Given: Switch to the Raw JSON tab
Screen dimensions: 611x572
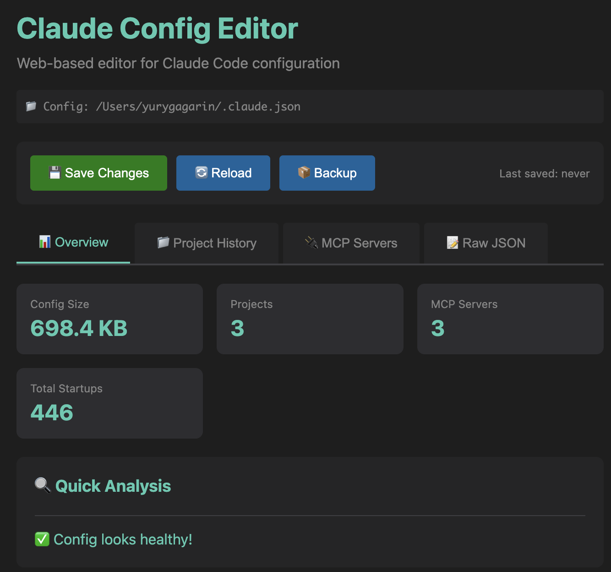Looking at the screenshot, I should [486, 243].
